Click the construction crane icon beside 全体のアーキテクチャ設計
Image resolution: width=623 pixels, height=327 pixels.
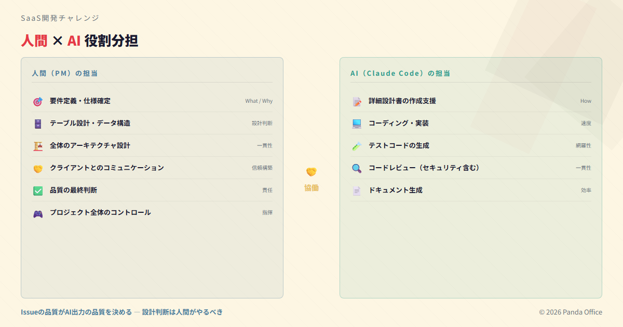38,146
